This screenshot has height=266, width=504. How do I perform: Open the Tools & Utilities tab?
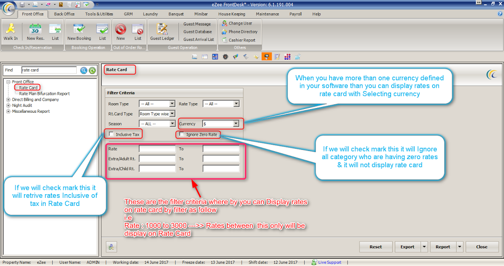[99, 14]
